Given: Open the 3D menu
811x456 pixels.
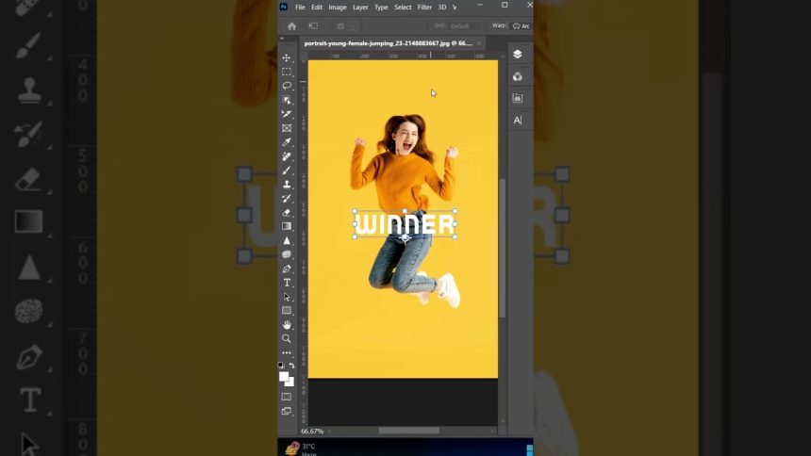Looking at the screenshot, I should tap(442, 8).
